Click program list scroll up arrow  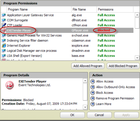point(137,15)
